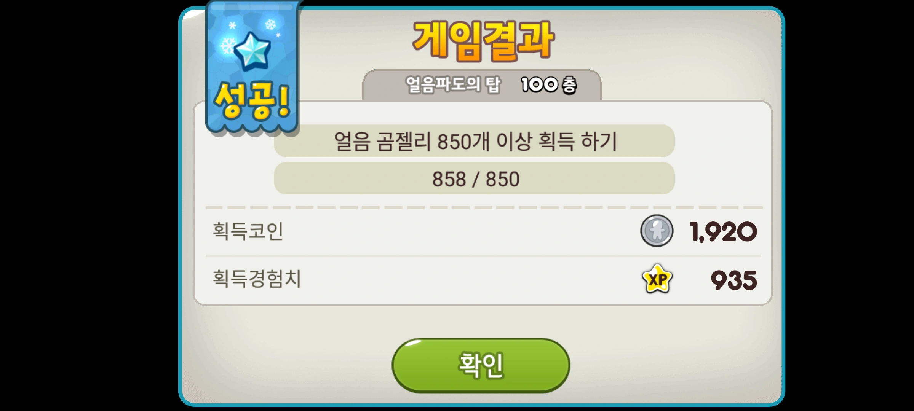Click the 1,920 coin amount
Viewport: 914px width, 411px height.
pos(723,232)
